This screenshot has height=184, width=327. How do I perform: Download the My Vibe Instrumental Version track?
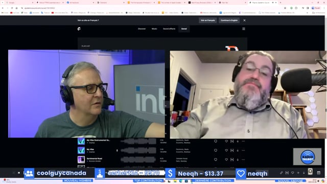tap(238, 141)
